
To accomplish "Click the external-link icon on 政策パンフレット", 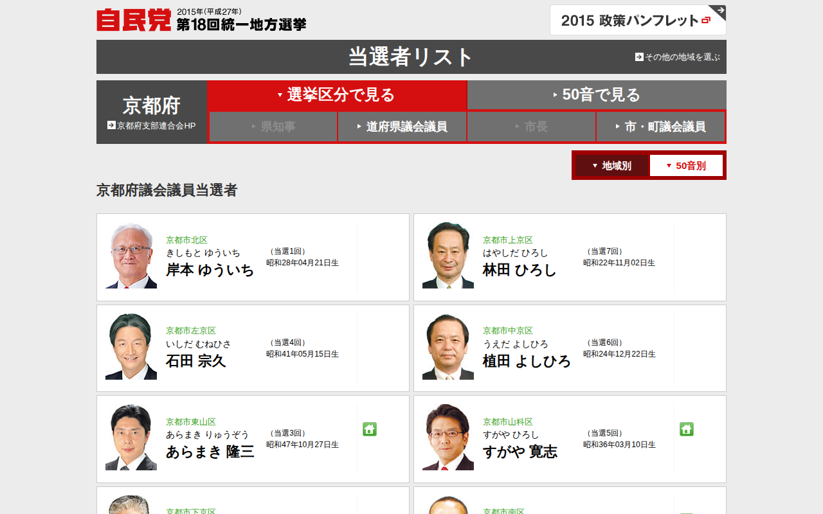I will [706, 21].
